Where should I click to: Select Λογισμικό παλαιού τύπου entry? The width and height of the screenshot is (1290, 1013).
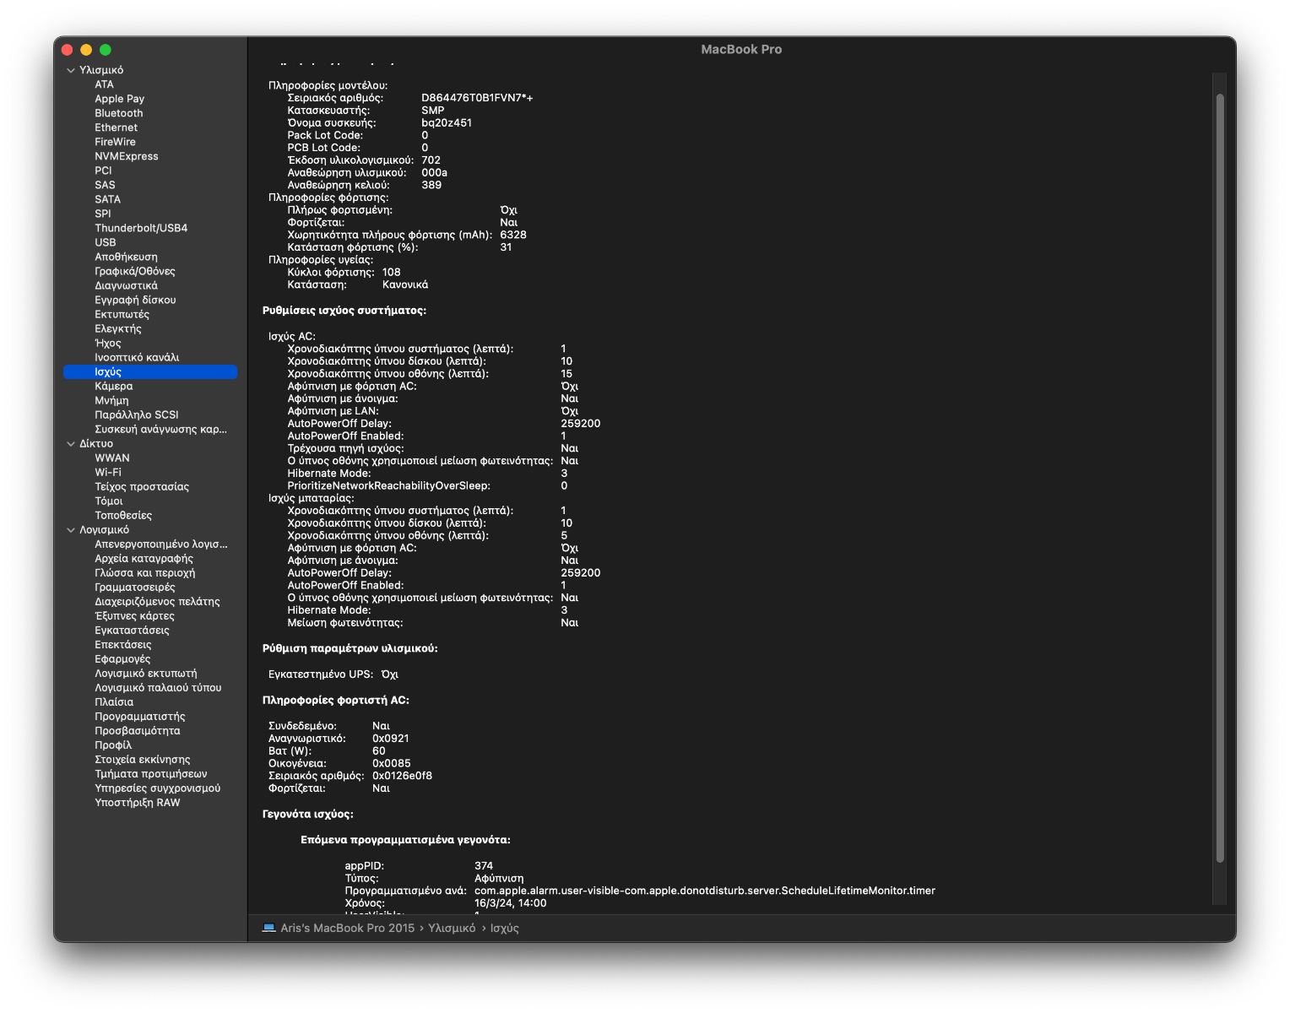point(158,687)
